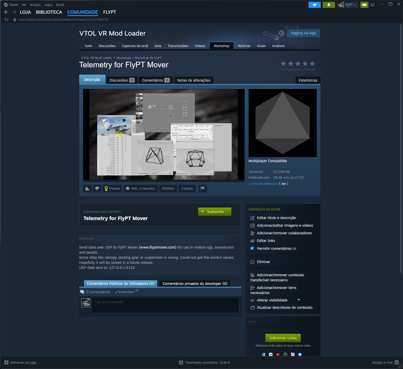Viewport: 403px width, 369px height.
Task: Click the Adicionar Links button
Action: click(x=283, y=338)
